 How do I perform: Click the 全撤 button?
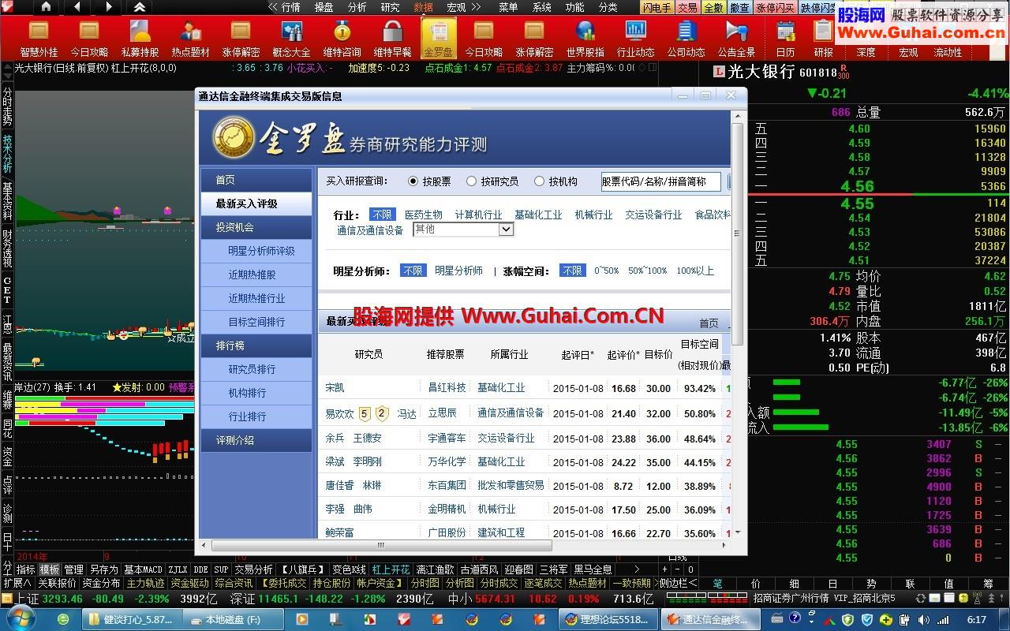coord(713,7)
